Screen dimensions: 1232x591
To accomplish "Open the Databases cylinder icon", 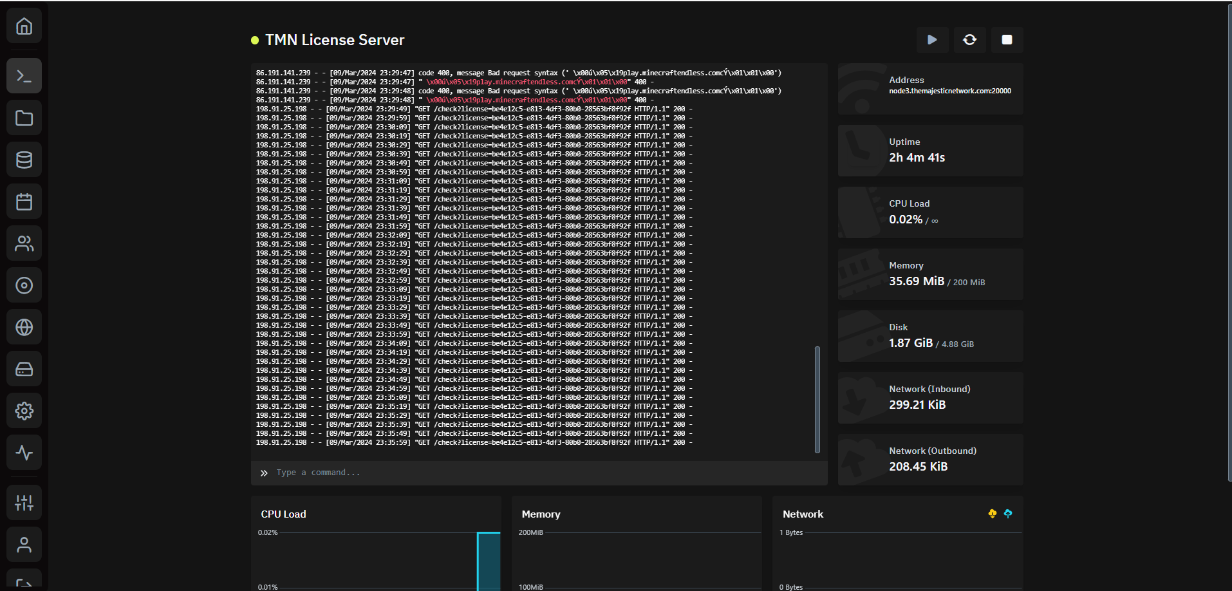I will coord(24,160).
